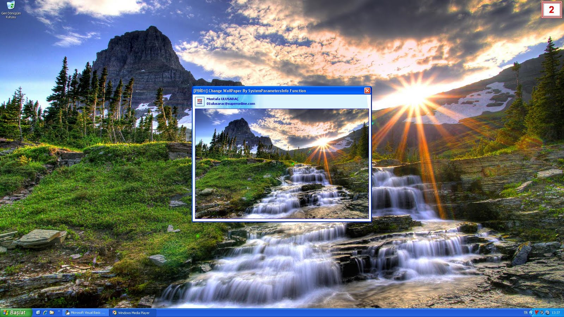
Task: Click the first quick launch icon beside Başlat
Action: (x=38, y=313)
